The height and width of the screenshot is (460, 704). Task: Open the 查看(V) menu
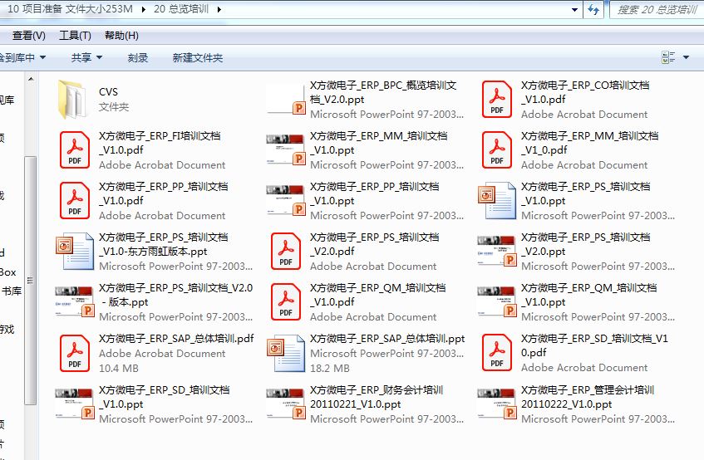pyautogui.click(x=29, y=36)
